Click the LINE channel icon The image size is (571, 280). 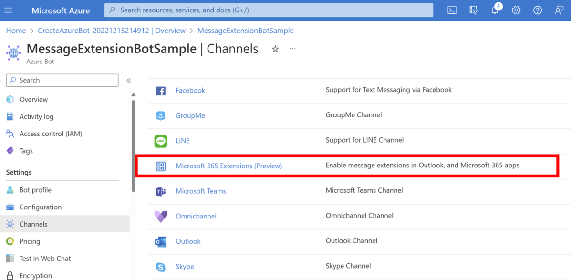tap(161, 141)
